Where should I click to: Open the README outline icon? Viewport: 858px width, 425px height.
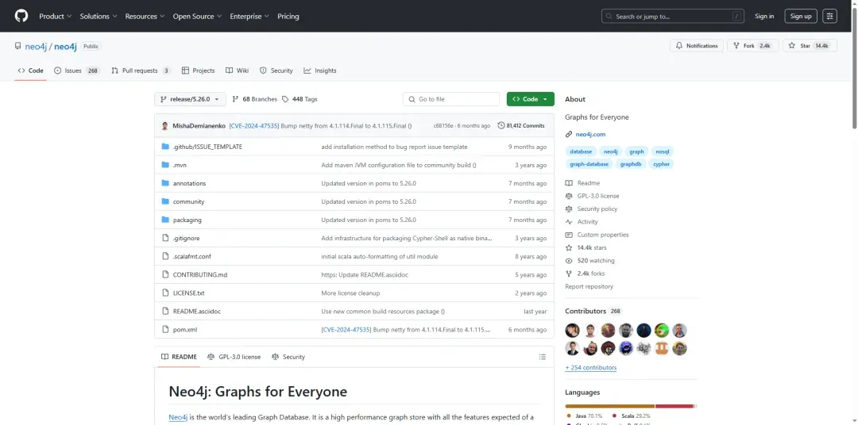[x=543, y=357]
